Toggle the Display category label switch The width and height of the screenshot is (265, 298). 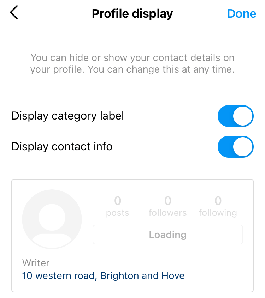point(235,116)
